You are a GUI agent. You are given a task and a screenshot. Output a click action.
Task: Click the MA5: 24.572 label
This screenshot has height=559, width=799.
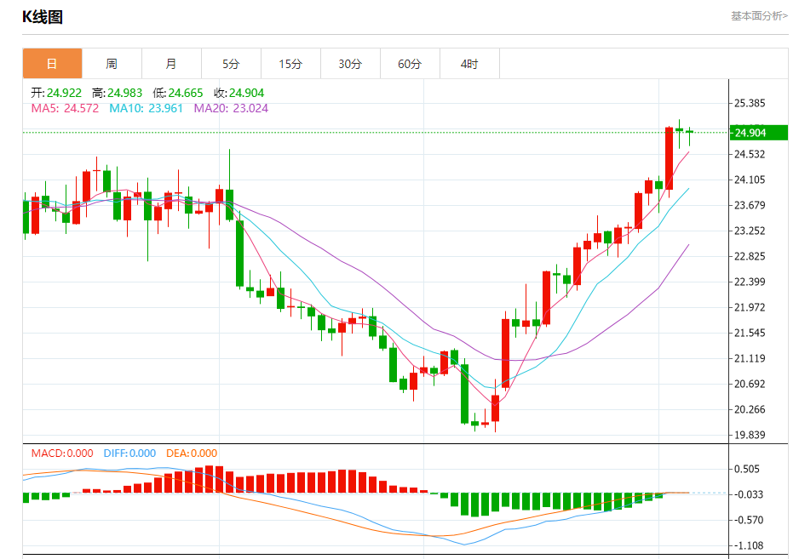[x=65, y=108]
